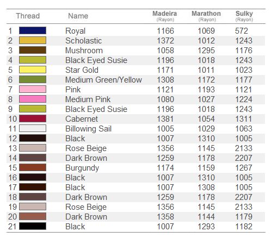Viewport: 272px width, 238px height.
Task: Select the Billowing Sail white swatch
Action: 33,128
